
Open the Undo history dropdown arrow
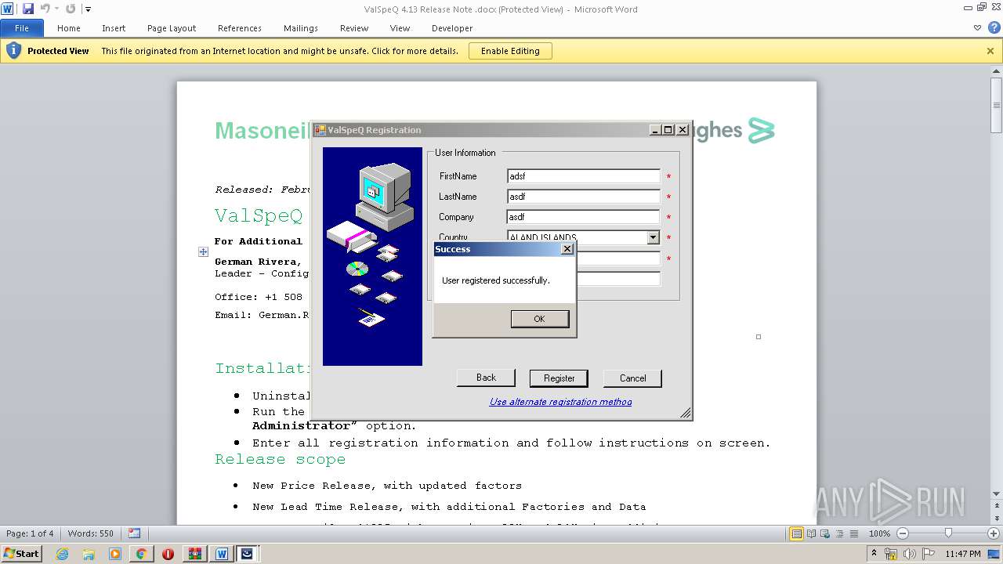click(56, 9)
